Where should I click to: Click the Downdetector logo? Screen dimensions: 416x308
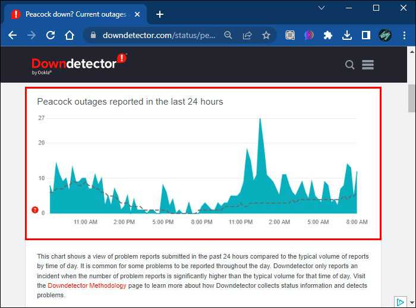pyautogui.click(x=79, y=64)
